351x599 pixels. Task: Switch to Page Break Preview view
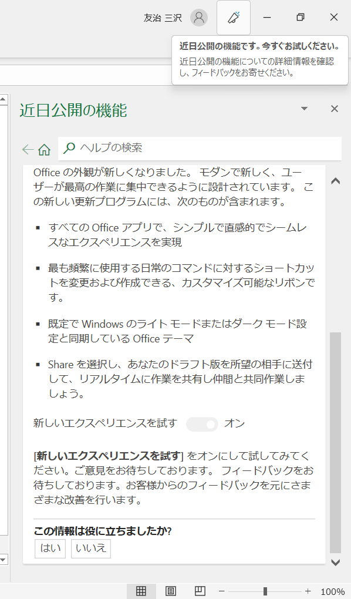pyautogui.click(x=200, y=591)
